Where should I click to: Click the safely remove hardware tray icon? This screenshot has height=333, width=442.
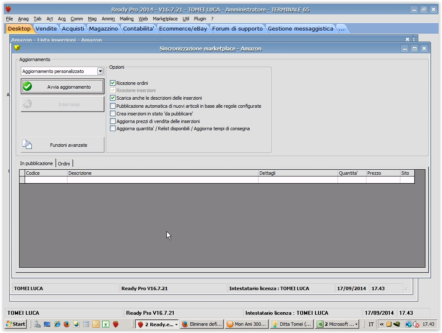pyautogui.click(x=397, y=324)
